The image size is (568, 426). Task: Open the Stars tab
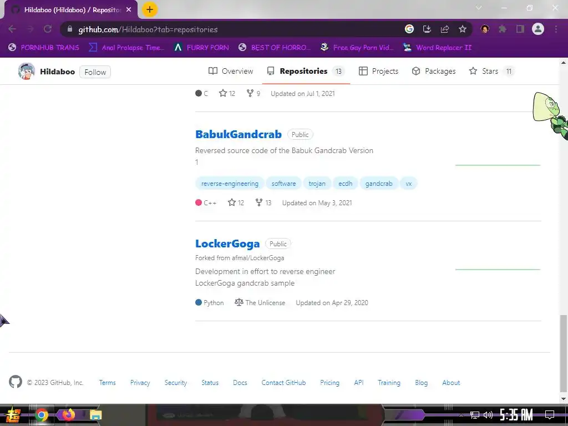(x=491, y=71)
